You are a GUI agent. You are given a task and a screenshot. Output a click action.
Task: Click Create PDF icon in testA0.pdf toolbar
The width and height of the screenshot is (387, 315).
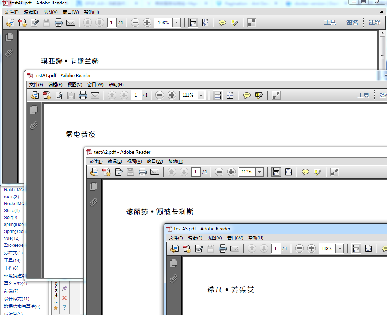coord(22,23)
